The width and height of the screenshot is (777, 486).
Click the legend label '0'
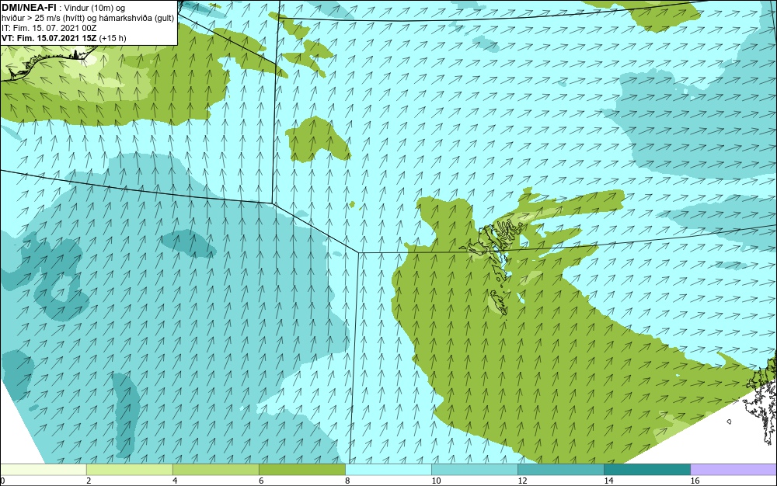(2, 481)
